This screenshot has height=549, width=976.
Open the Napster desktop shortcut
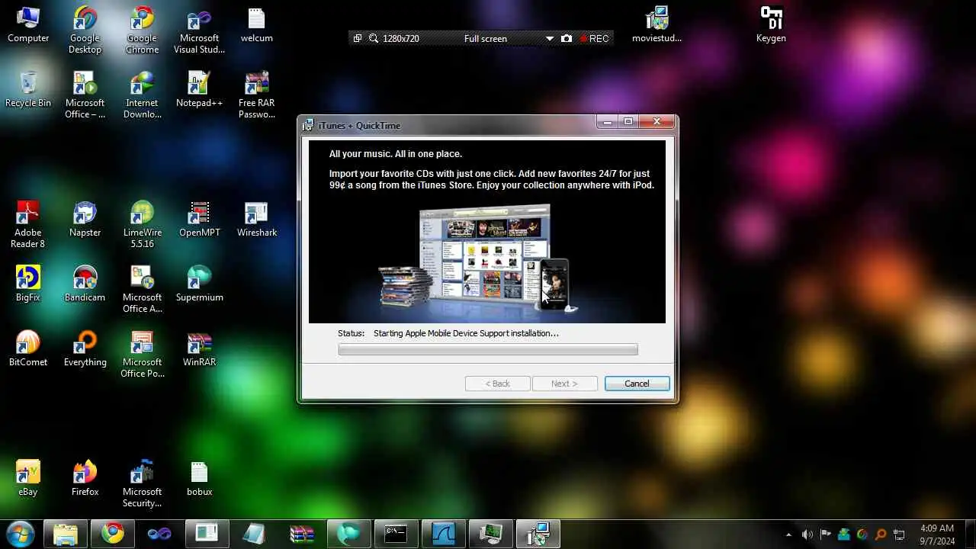85,220
